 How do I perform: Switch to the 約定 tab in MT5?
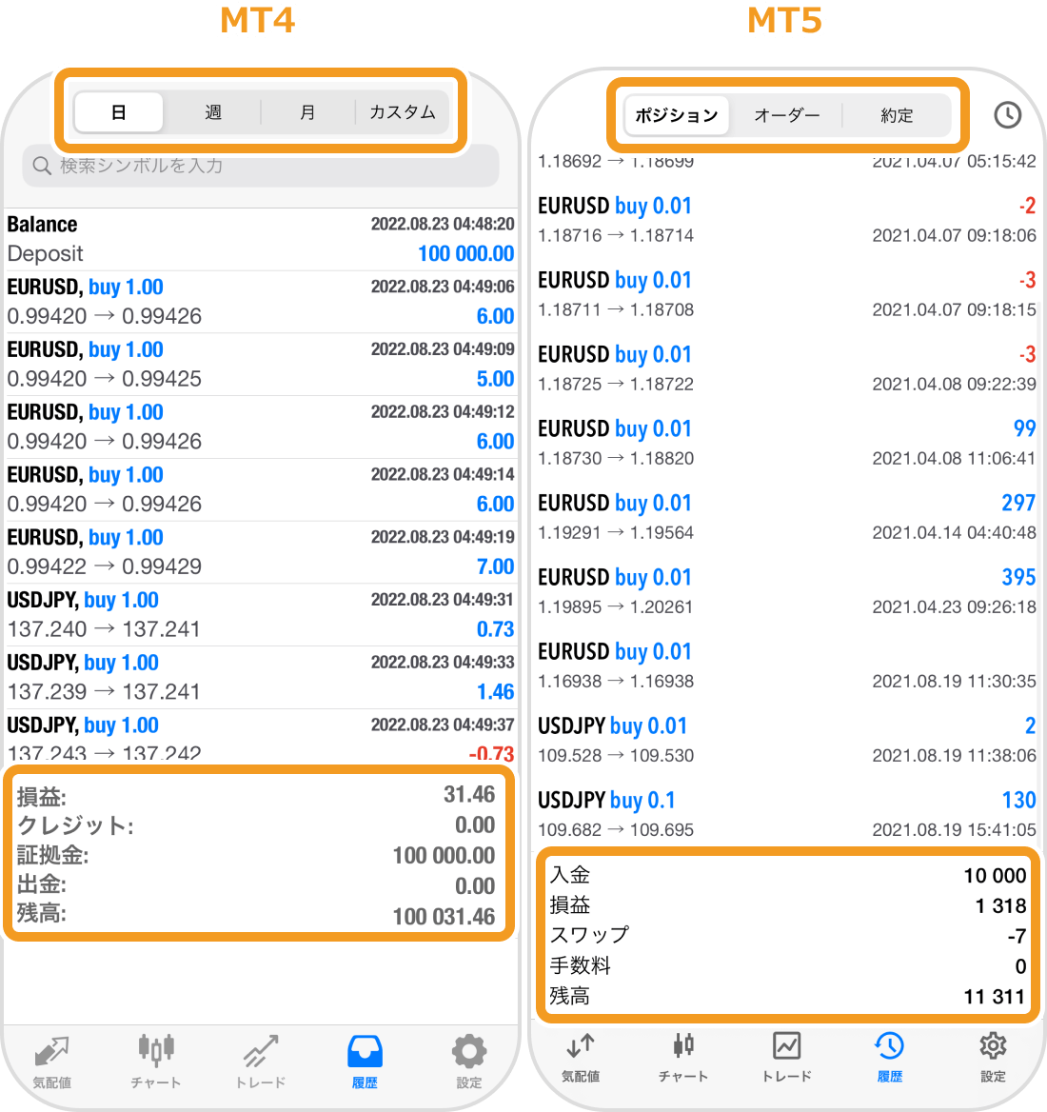[x=896, y=115]
